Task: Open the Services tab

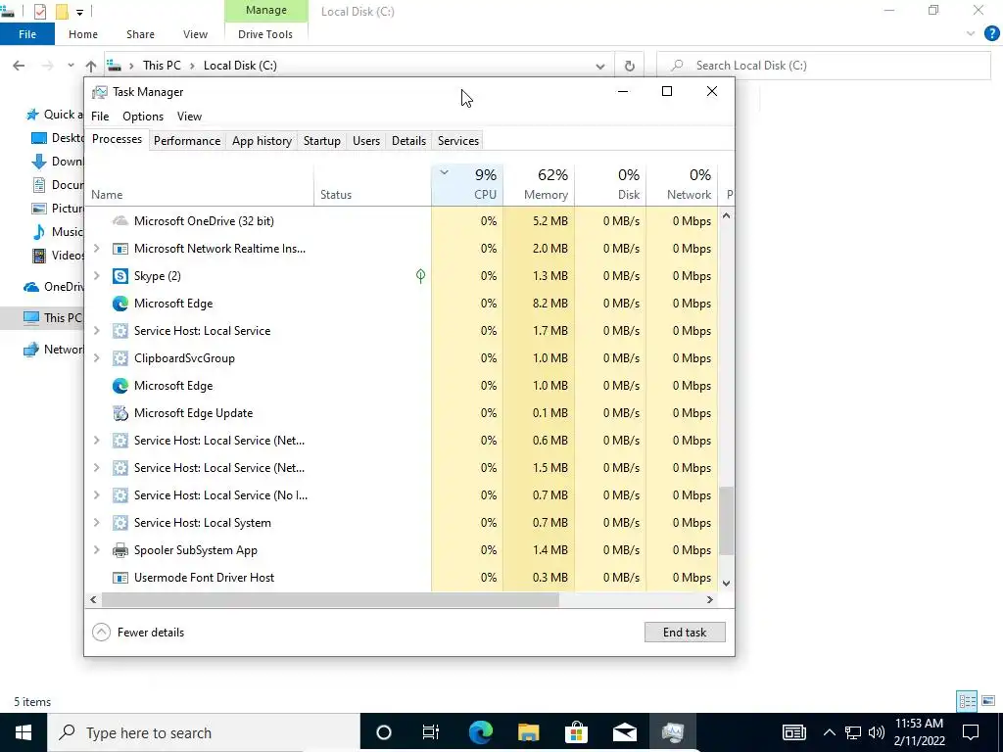Action: pyautogui.click(x=458, y=141)
